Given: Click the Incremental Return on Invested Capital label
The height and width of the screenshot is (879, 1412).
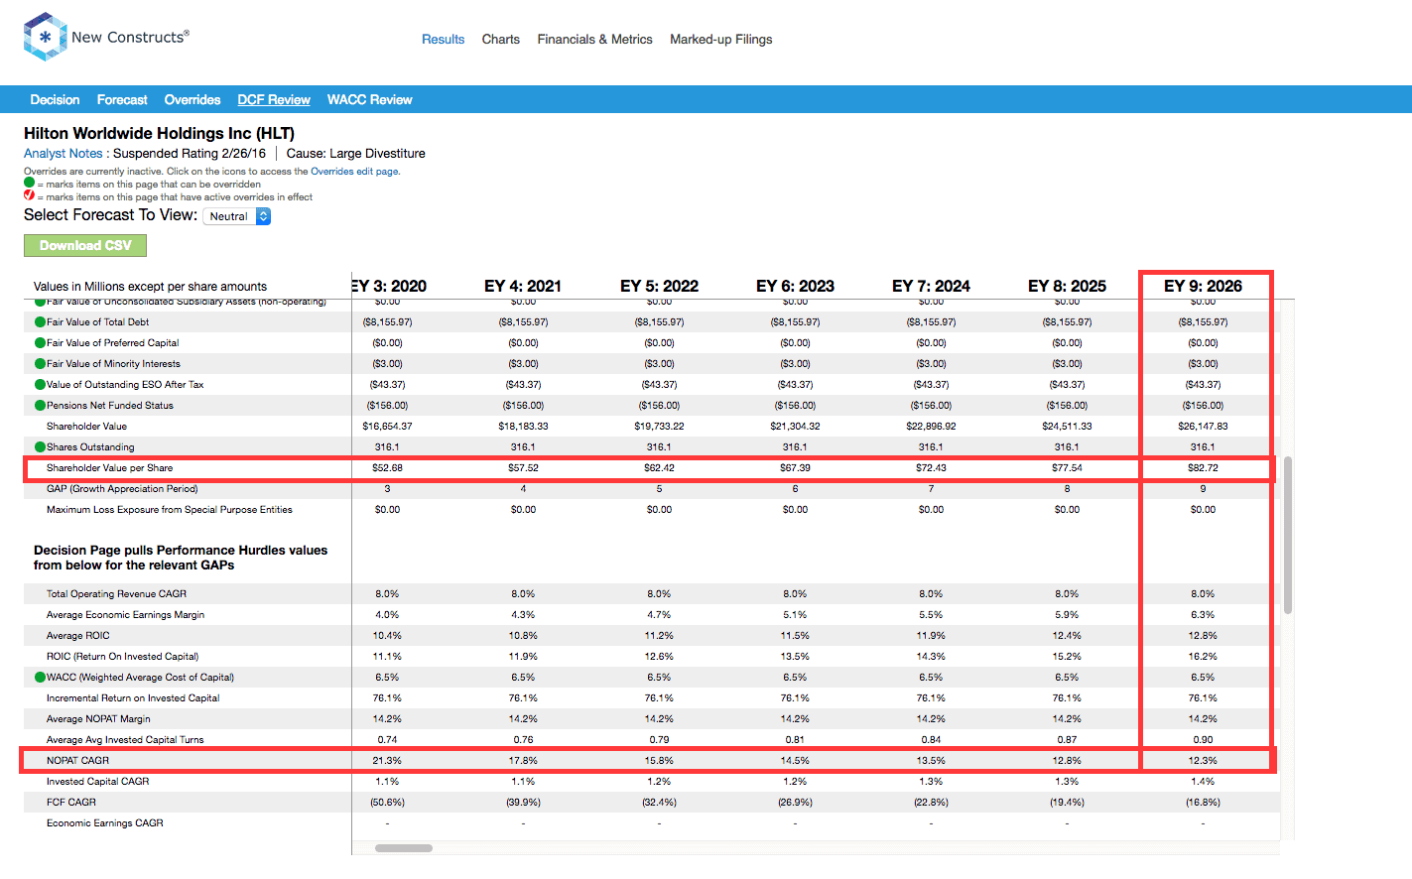Looking at the screenshot, I should (133, 698).
